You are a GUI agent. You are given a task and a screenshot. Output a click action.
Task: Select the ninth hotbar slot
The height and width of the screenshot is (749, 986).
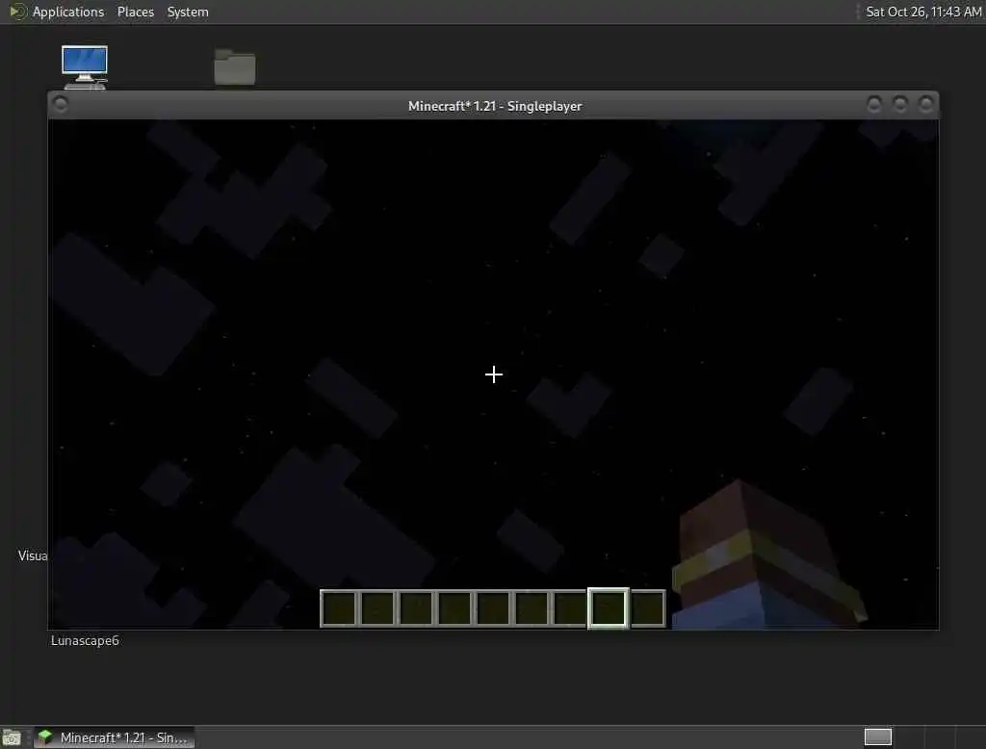(648, 608)
